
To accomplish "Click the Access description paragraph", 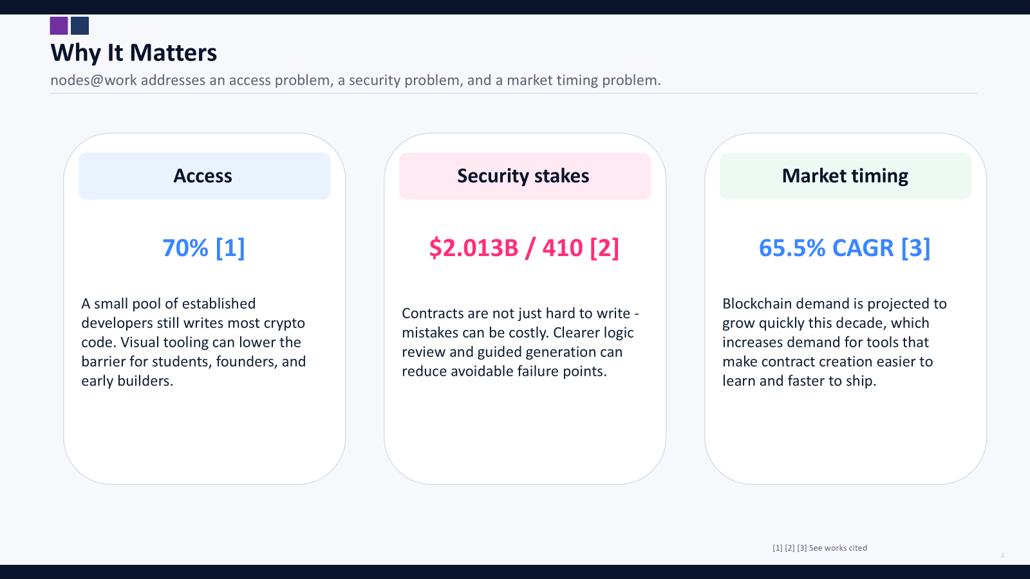I will pos(193,342).
